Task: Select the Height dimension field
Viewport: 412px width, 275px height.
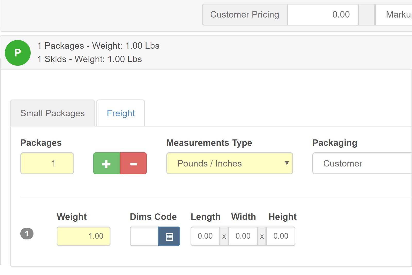Action: (x=281, y=236)
